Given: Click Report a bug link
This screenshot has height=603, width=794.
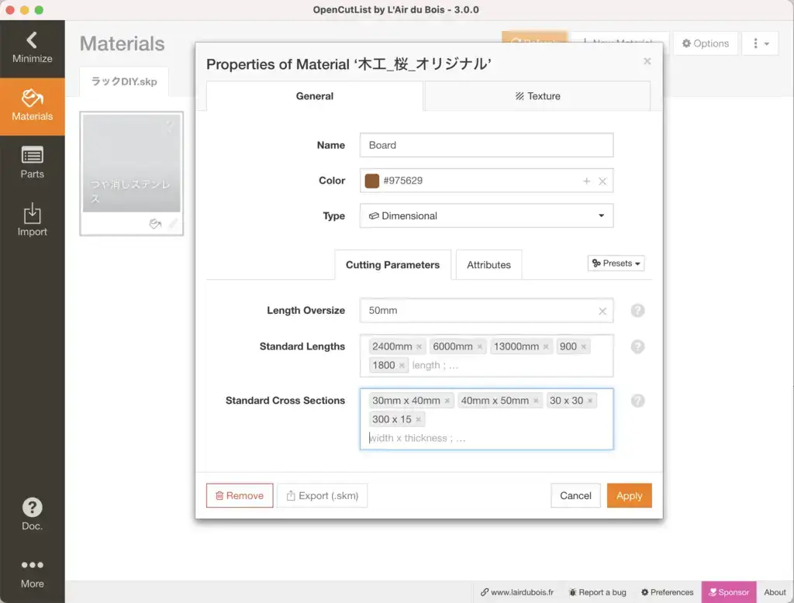Looking at the screenshot, I should 598,592.
